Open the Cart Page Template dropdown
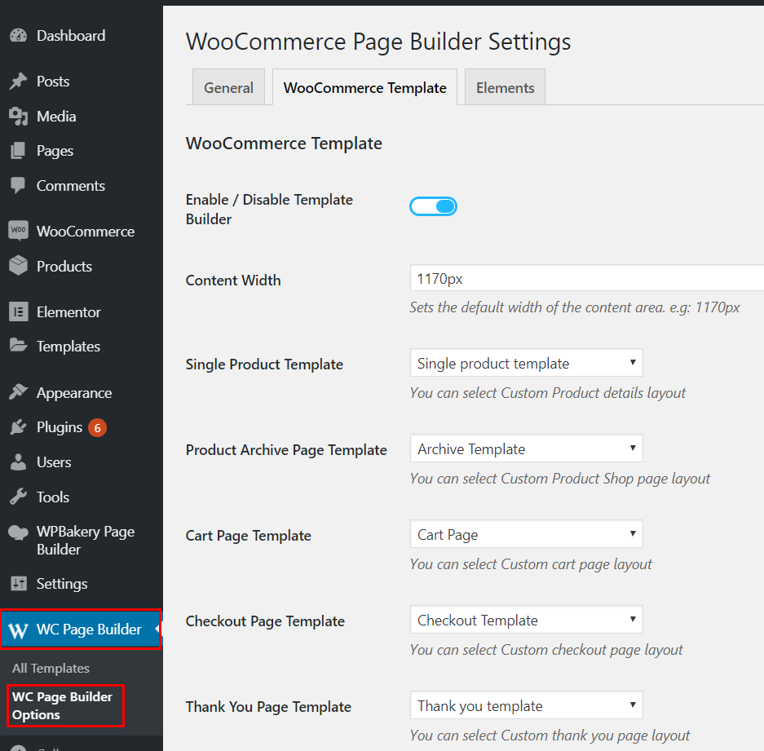This screenshot has height=751, width=764. coord(526,535)
